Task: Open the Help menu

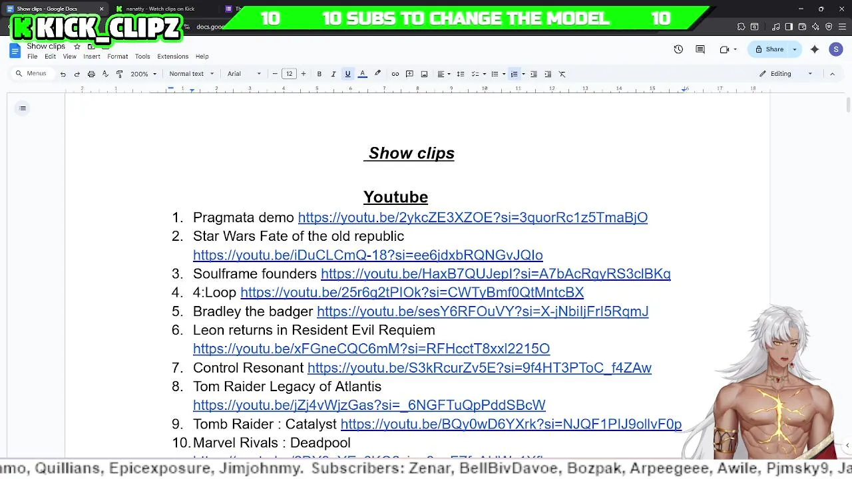Action: [202, 57]
